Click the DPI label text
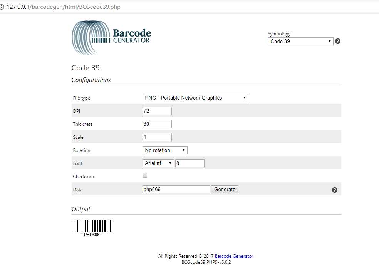The height and width of the screenshot is (270, 379). click(76, 111)
